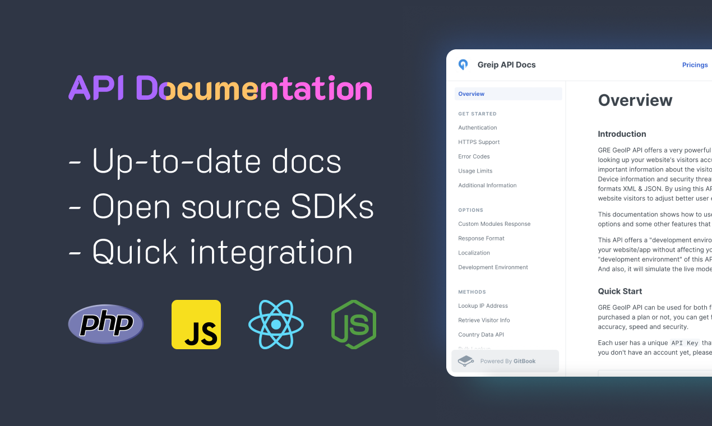The height and width of the screenshot is (426, 712).
Task: Open Lookup IP Address method
Action: (x=483, y=306)
